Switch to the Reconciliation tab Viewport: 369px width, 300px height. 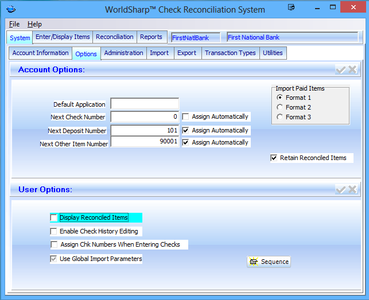coord(115,37)
